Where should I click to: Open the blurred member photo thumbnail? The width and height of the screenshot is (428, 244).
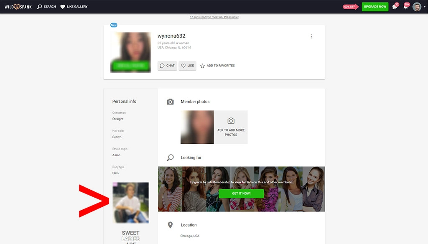pos(197,127)
